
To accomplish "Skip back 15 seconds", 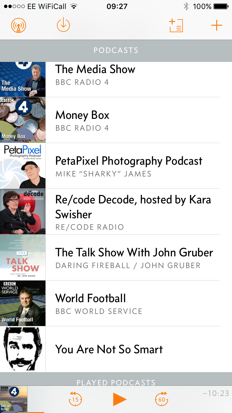I will [75, 399].
